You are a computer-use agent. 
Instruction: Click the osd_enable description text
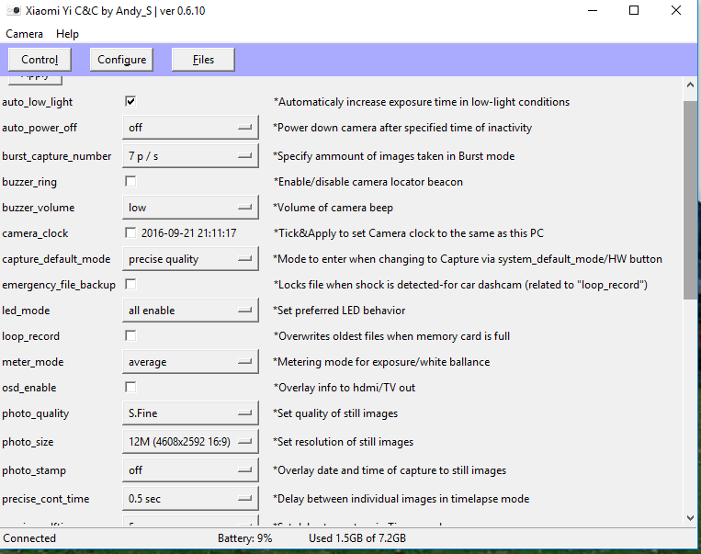point(345,387)
